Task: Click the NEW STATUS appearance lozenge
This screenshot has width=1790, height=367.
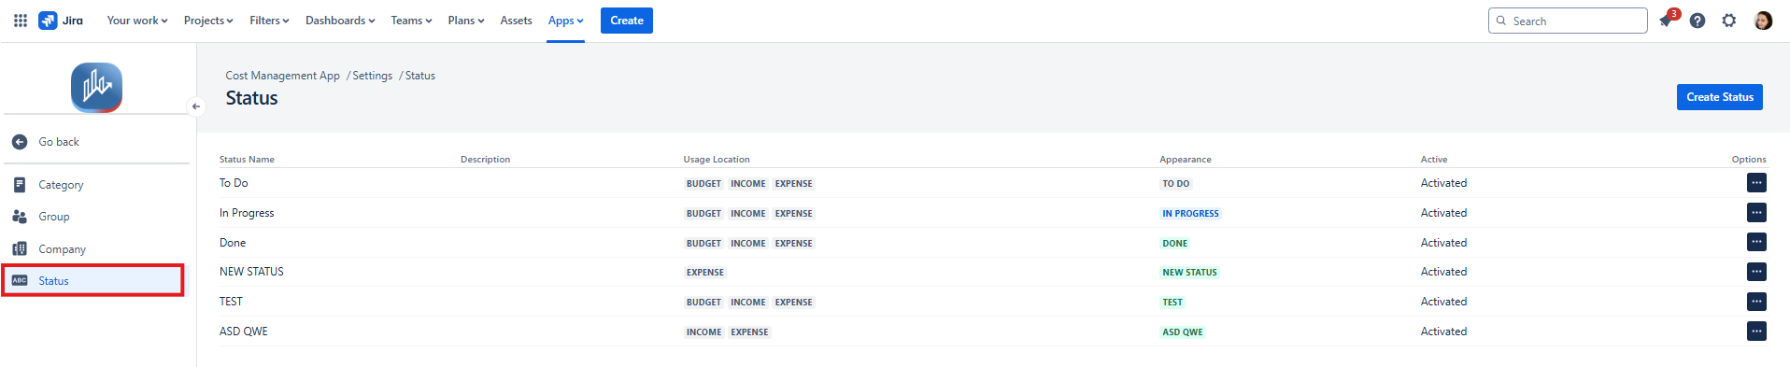Action: point(1189,273)
